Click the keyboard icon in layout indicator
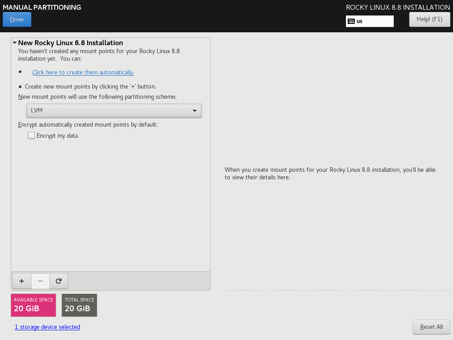Viewport: 453px width, 340px height. click(351, 21)
